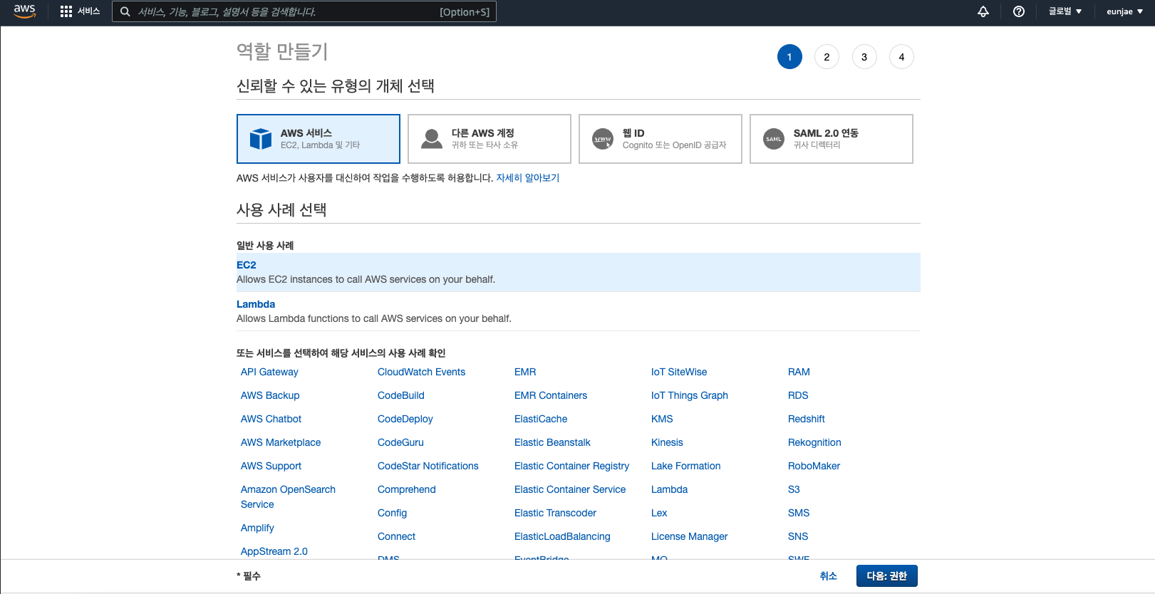The width and height of the screenshot is (1155, 594).
Task: Open the services grid menu icon
Action: (66, 11)
